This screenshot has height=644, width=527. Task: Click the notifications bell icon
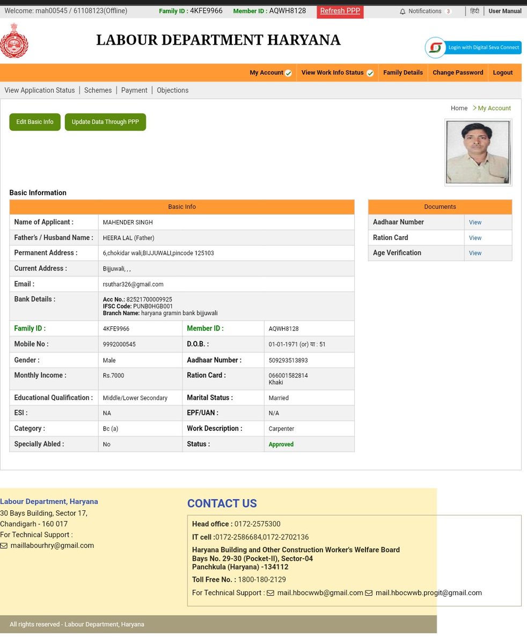[x=402, y=11]
